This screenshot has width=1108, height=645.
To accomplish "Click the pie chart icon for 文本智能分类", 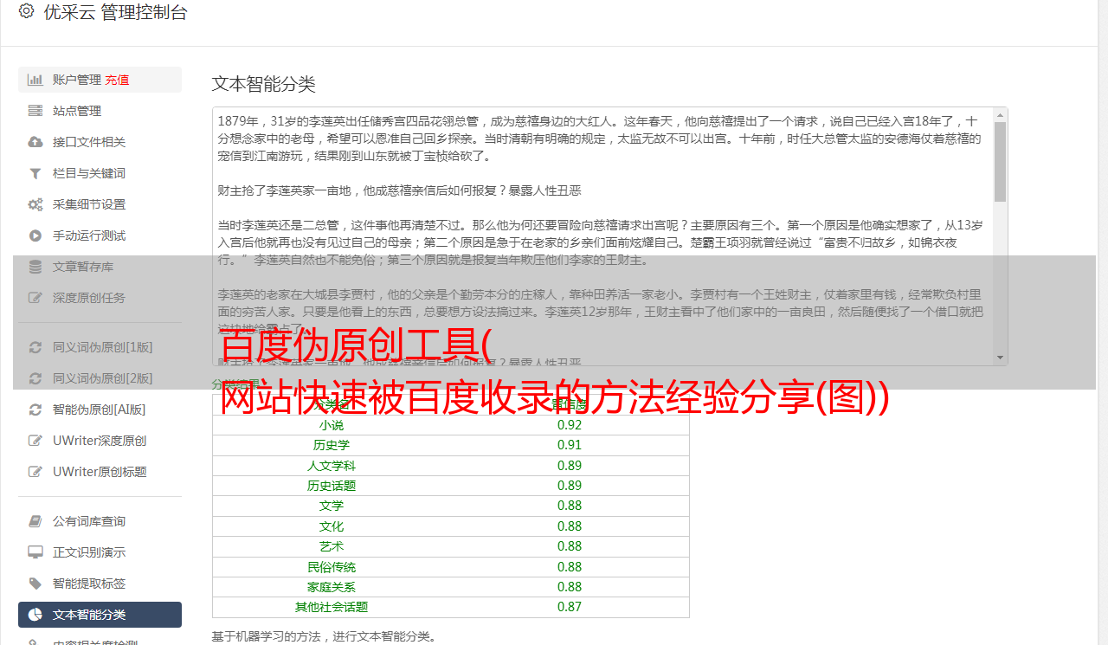I will coord(35,615).
